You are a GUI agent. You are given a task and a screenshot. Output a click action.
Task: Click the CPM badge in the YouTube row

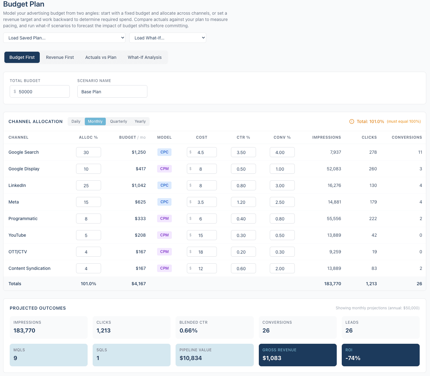(164, 235)
